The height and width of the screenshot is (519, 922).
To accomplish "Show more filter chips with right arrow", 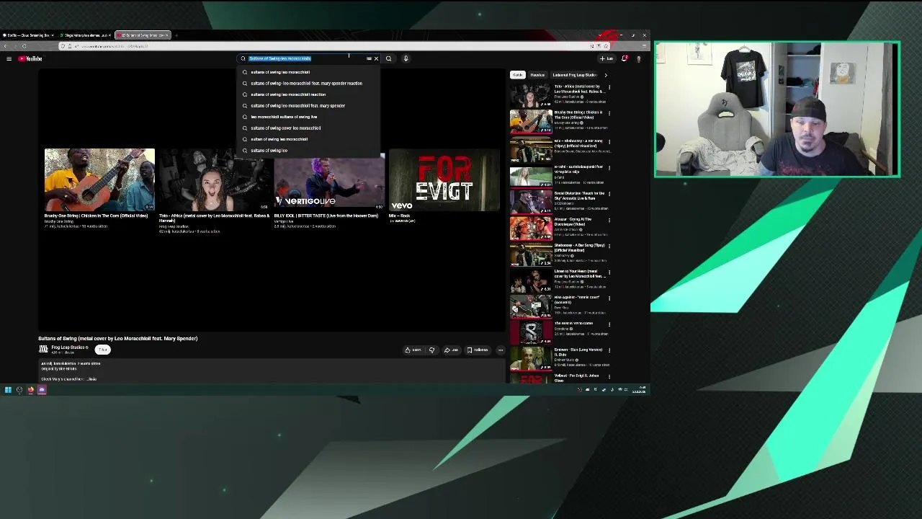I will click(605, 75).
